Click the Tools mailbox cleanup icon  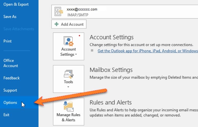click(x=69, y=74)
